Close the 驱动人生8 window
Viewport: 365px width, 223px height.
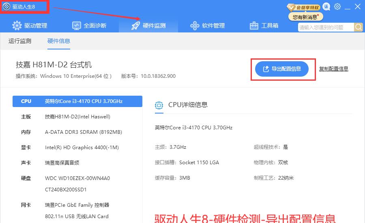(x=358, y=6)
